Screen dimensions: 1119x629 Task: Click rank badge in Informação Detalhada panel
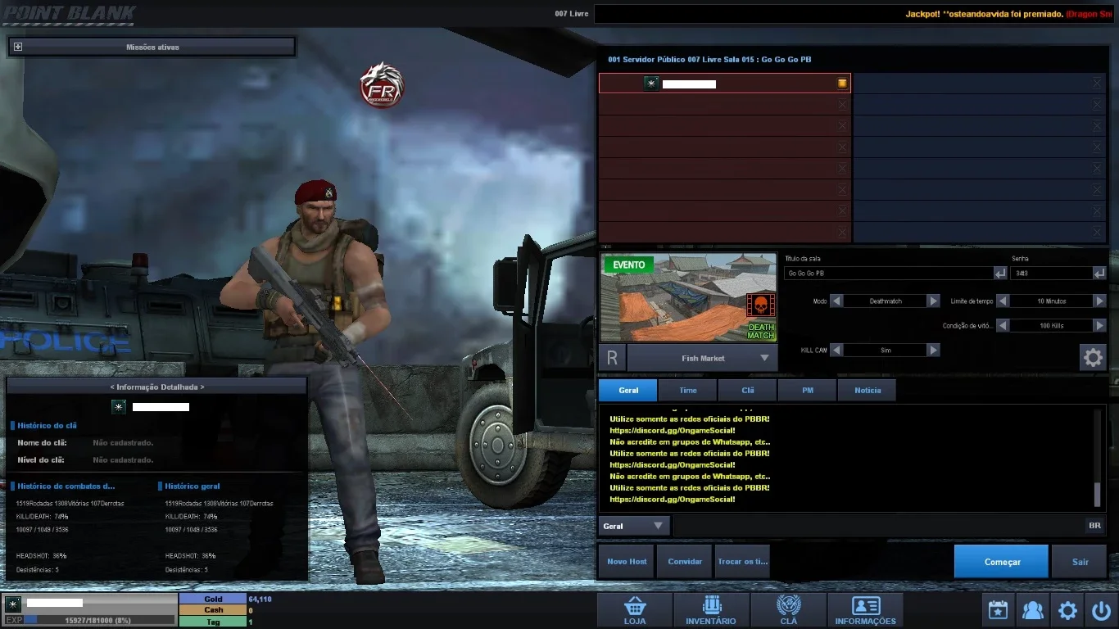[119, 406]
